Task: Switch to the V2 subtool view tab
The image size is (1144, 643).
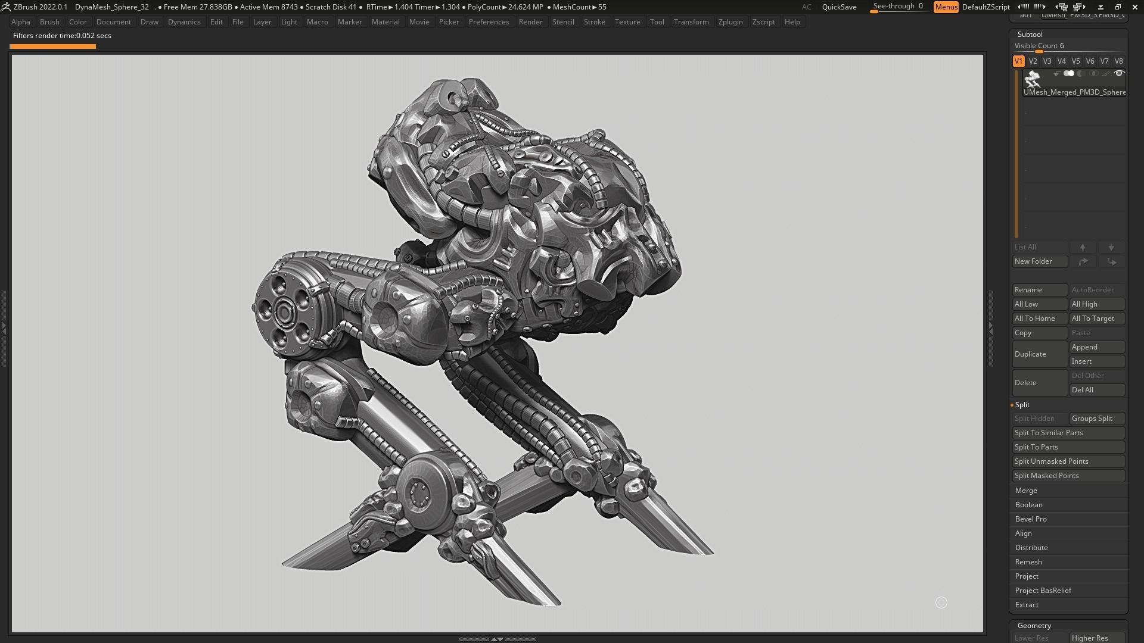Action: [x=1033, y=61]
